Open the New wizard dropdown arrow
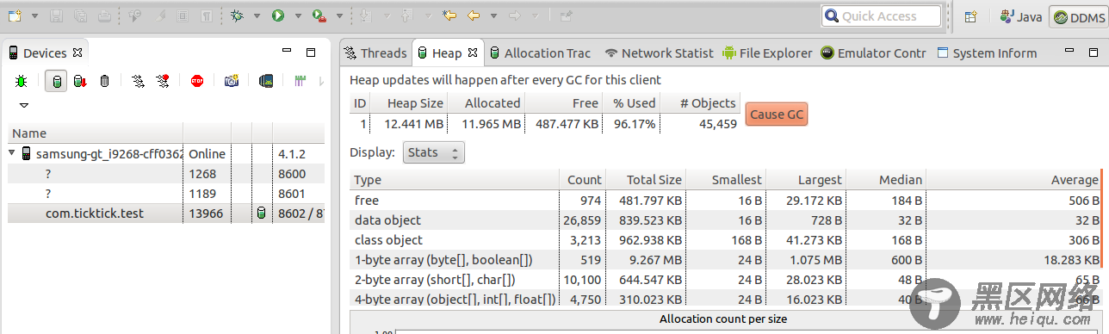The image size is (1109, 334). pos(34,16)
